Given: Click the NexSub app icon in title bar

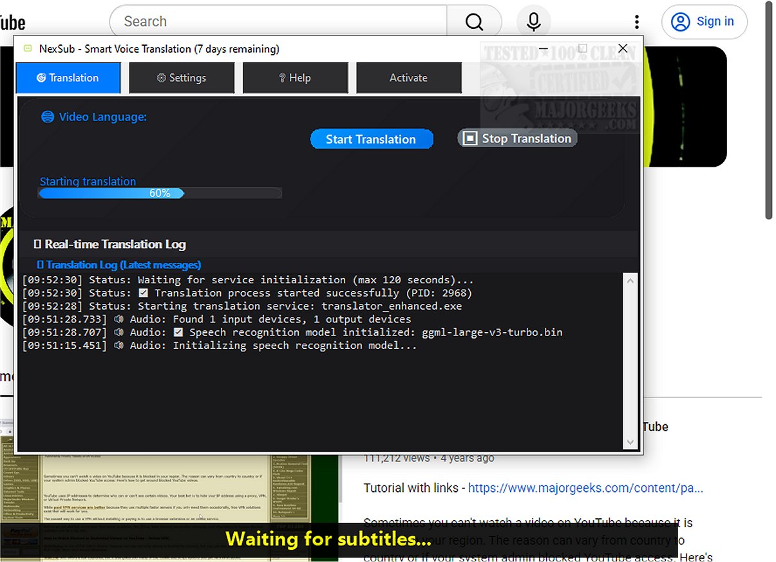Looking at the screenshot, I should 27,48.
